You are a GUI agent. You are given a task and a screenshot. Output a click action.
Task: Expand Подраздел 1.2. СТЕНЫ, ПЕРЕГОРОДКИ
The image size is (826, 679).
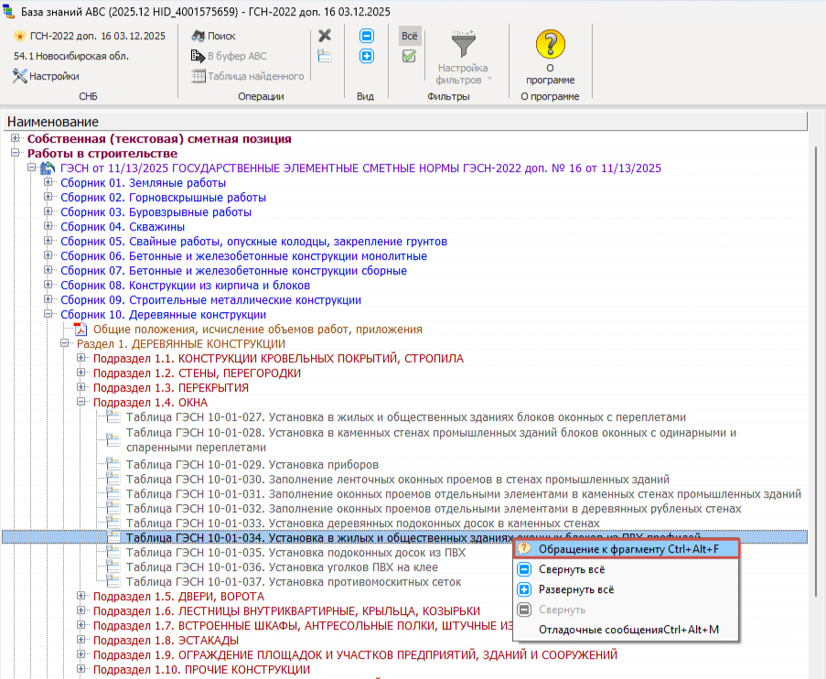pyautogui.click(x=81, y=372)
